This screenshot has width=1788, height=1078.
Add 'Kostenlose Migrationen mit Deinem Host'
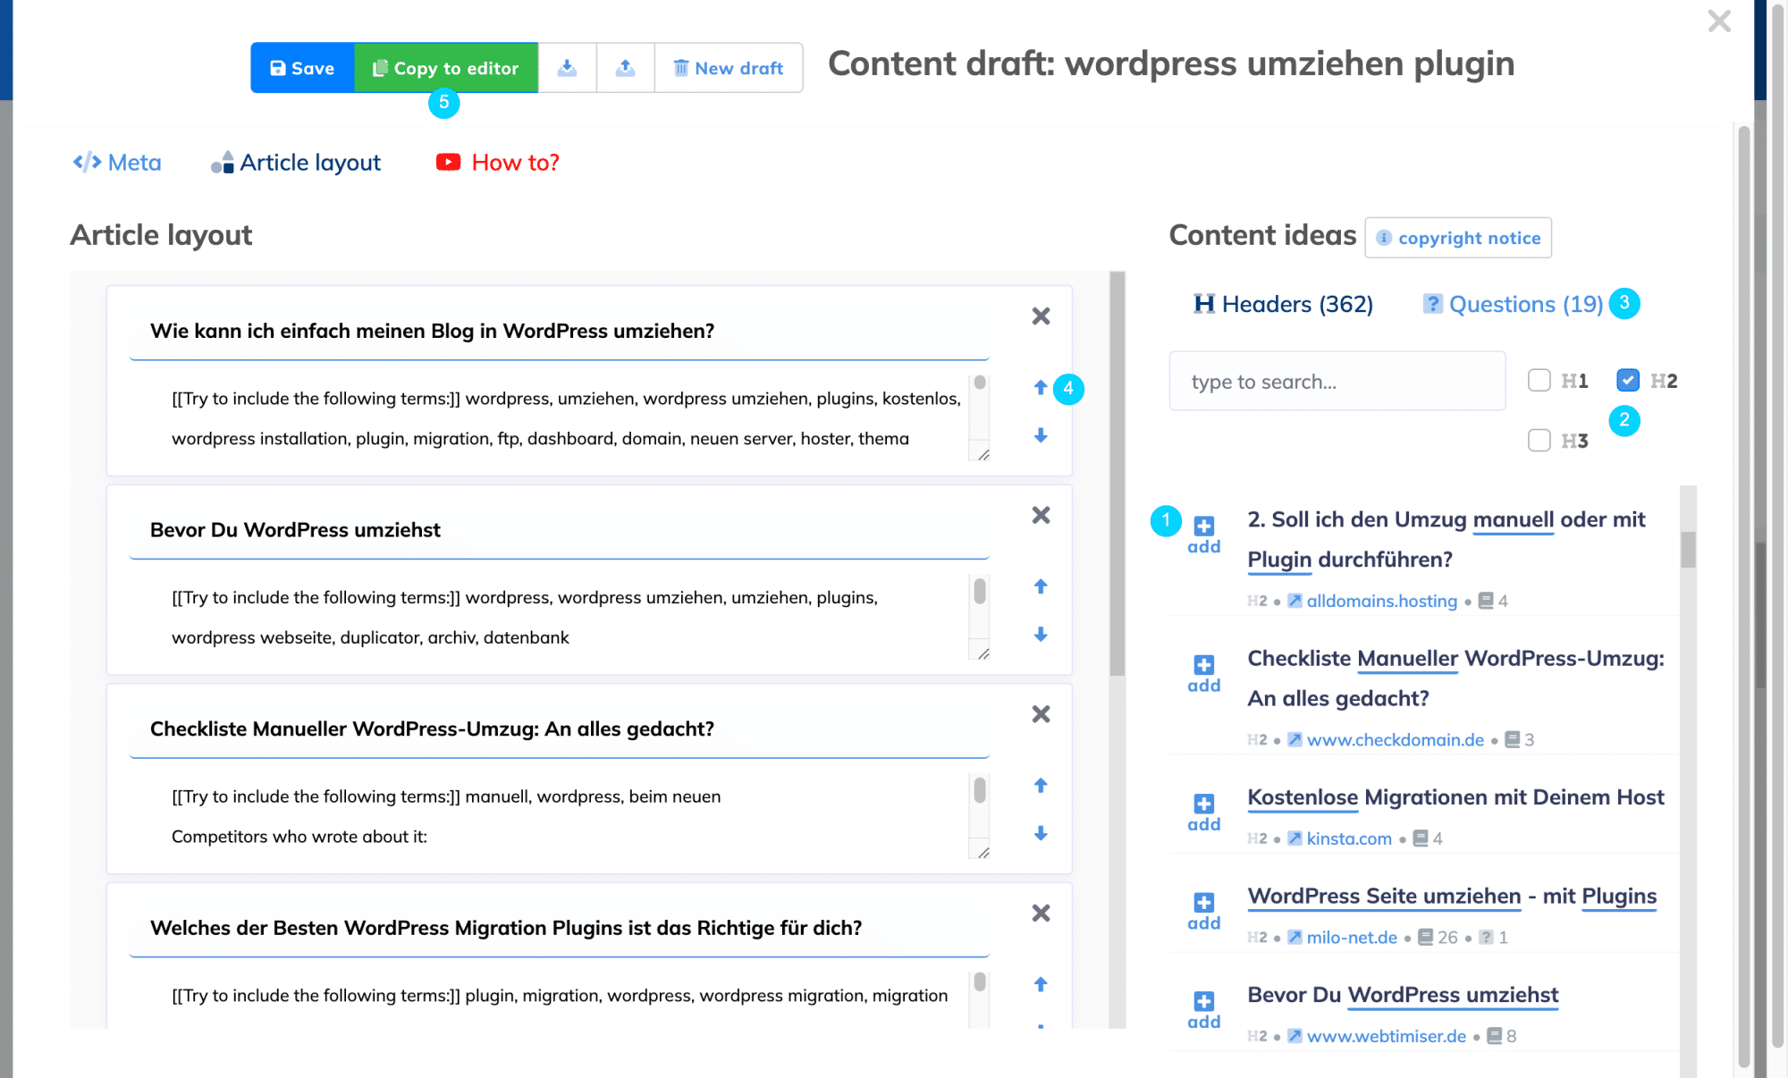pyautogui.click(x=1204, y=813)
